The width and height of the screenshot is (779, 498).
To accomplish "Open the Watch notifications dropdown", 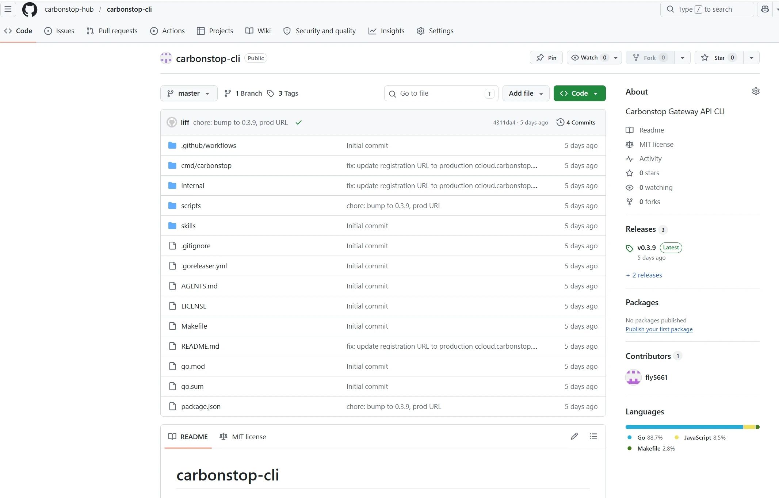I will point(594,58).
